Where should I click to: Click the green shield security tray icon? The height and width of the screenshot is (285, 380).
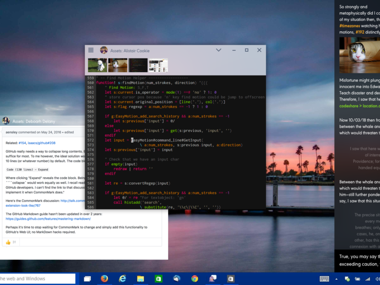click(x=347, y=279)
